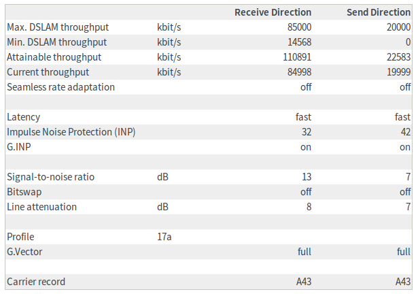The image size is (420, 294).
Task: Click the min throughput receive value 14568
Action: tap(297, 42)
